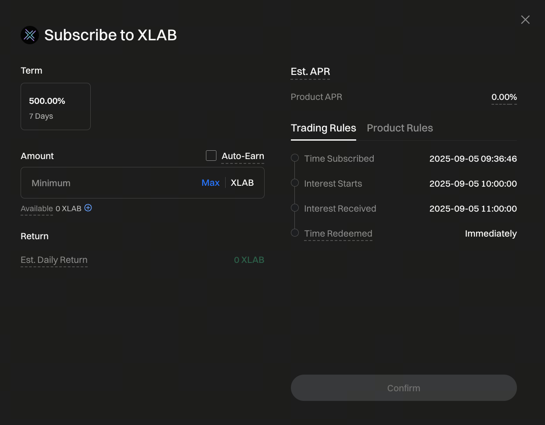Switch to the Product Rules tab
This screenshot has height=425, width=545.
[x=400, y=128]
